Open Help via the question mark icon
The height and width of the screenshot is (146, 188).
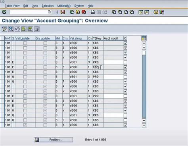pos(156,12)
